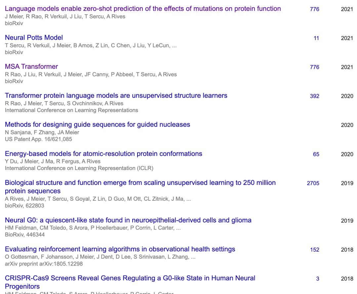This screenshot has width=357, height=294.
Task: Open the guided nucleases patent title
Action: [98, 125]
